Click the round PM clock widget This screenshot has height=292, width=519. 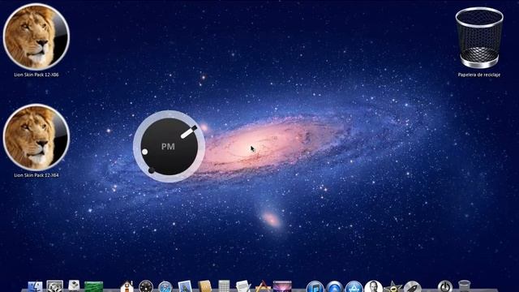[169, 146]
